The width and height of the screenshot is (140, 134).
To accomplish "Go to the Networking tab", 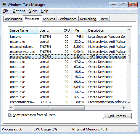I will tap(88, 19).
